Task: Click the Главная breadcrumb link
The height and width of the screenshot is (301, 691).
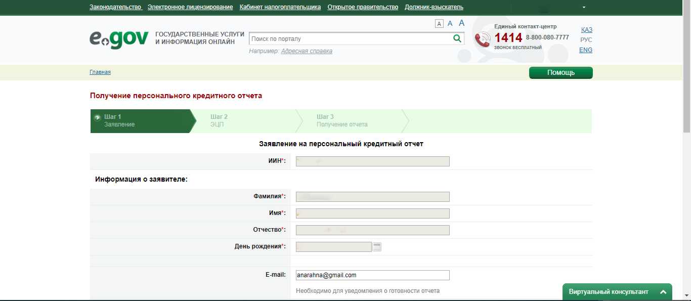Action: pyautogui.click(x=100, y=72)
